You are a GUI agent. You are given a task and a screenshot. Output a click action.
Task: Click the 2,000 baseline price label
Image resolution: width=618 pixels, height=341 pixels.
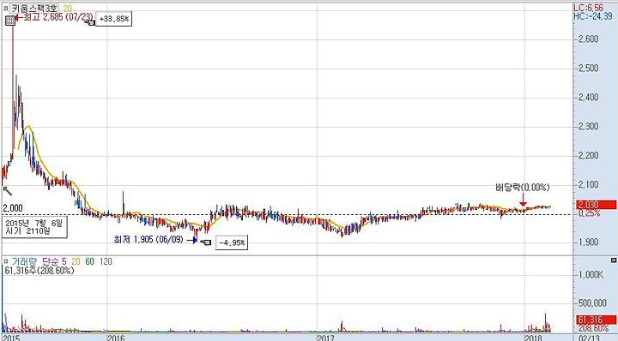point(13,208)
